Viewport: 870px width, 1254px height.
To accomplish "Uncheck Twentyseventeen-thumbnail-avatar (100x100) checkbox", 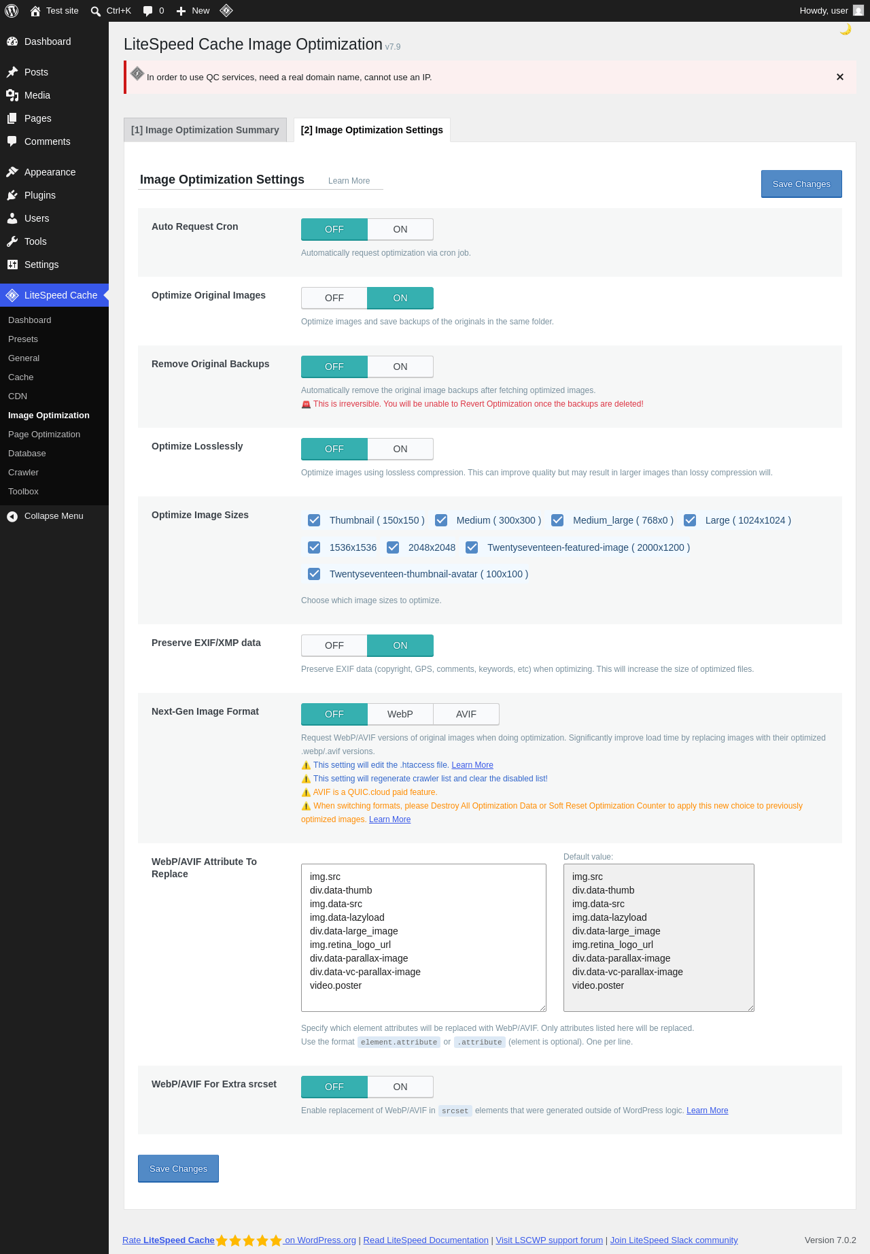I will (x=314, y=574).
